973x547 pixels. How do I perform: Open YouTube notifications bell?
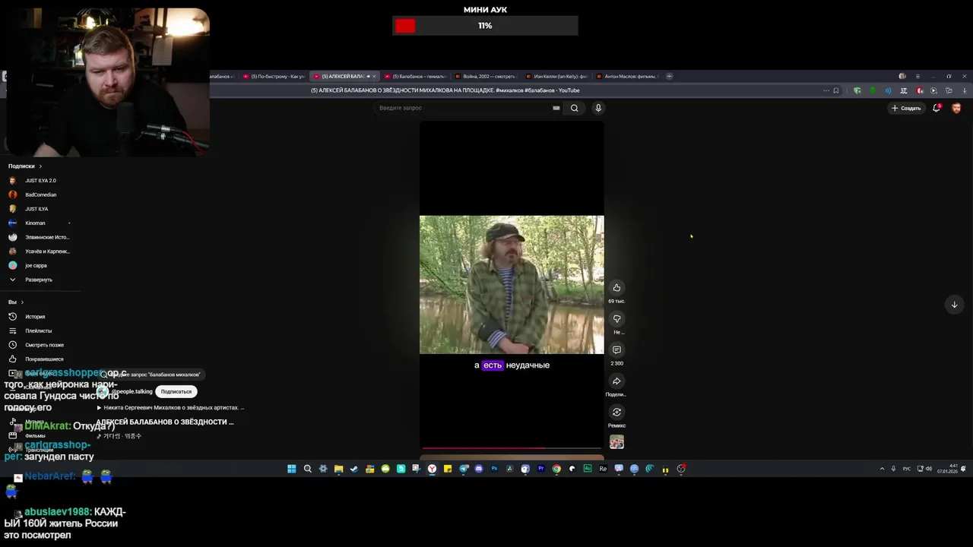click(x=937, y=108)
